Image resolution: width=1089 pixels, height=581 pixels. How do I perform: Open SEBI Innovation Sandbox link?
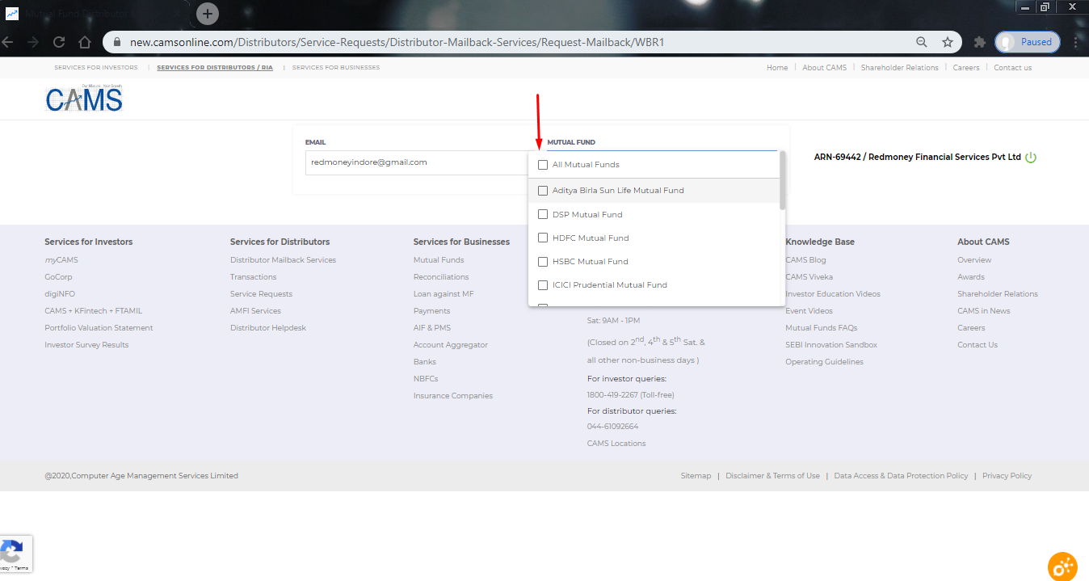pos(831,345)
